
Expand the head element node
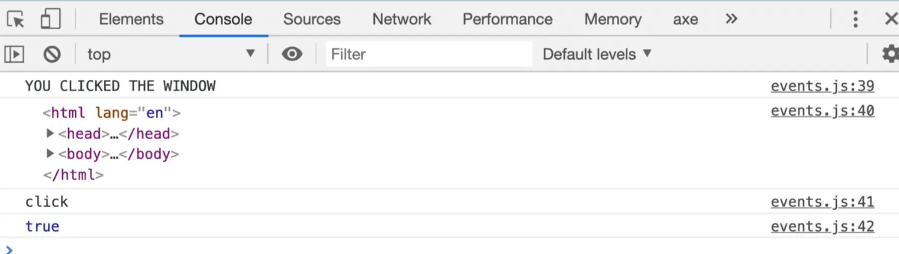click(50, 133)
